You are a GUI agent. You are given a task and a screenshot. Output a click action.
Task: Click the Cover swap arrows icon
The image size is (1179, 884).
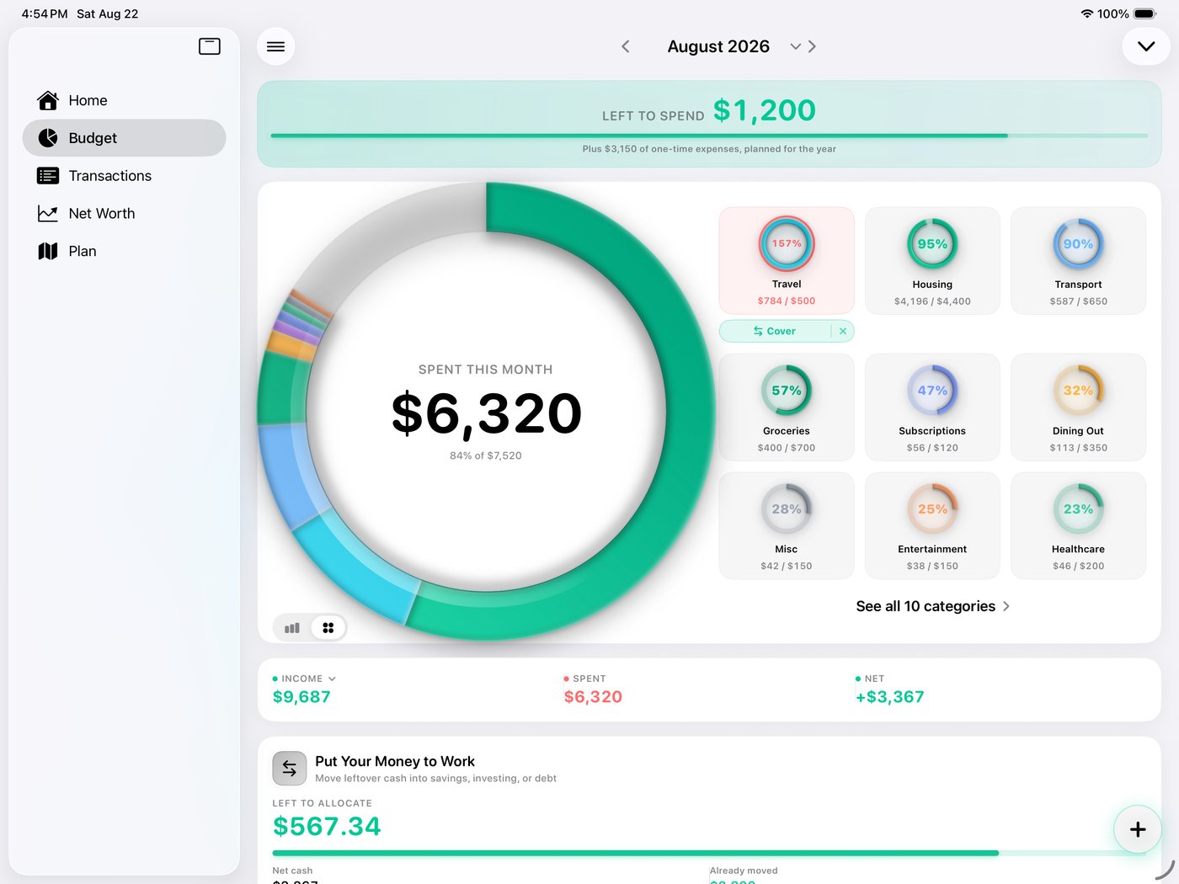pos(758,331)
